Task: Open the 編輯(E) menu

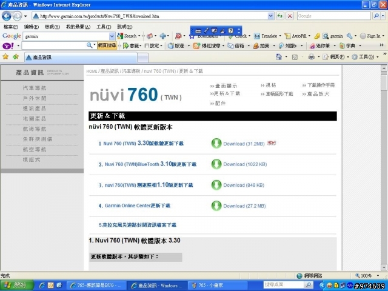Action: [31, 27]
